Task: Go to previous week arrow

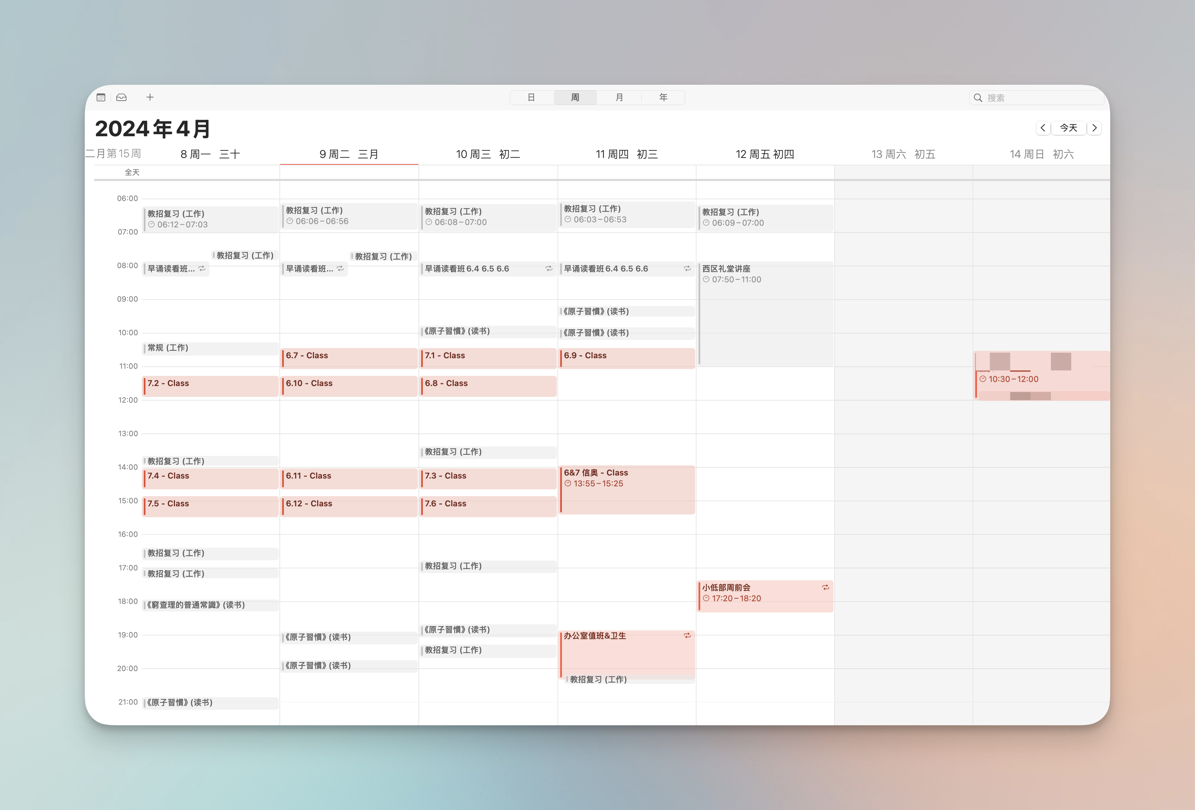Action: point(1043,127)
